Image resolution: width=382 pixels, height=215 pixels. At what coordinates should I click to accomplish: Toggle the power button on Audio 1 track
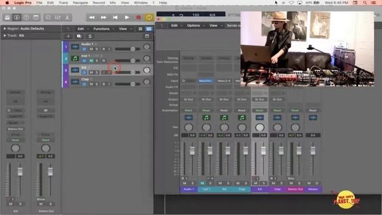[84, 49]
